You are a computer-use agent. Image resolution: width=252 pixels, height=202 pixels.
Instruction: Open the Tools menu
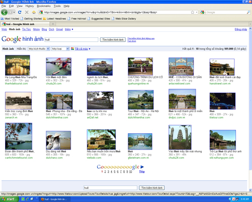(57, 6)
